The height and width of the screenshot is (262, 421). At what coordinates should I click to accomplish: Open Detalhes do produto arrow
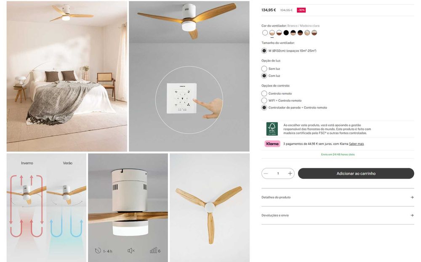(412, 197)
